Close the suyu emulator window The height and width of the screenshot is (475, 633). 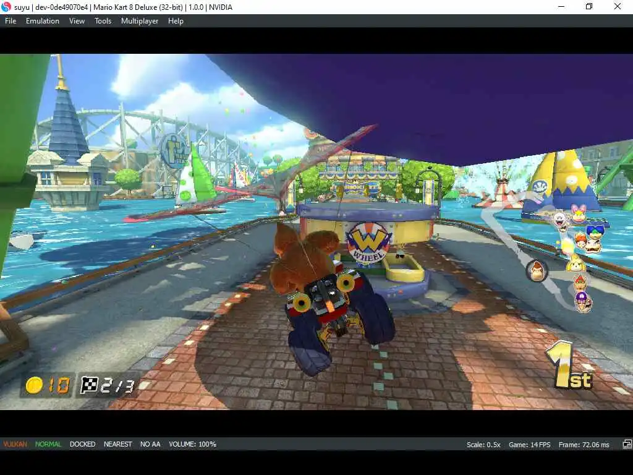[x=618, y=7]
